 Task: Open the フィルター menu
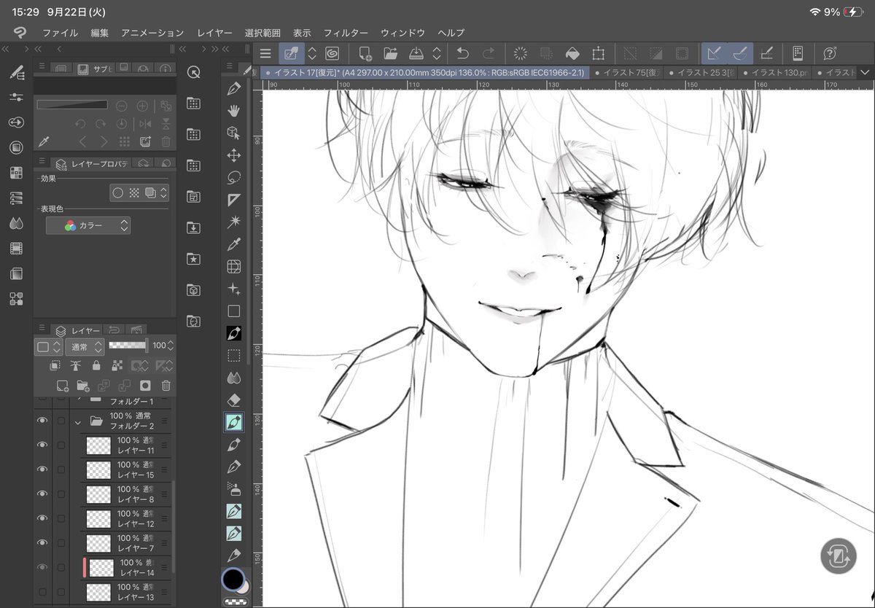pos(346,33)
